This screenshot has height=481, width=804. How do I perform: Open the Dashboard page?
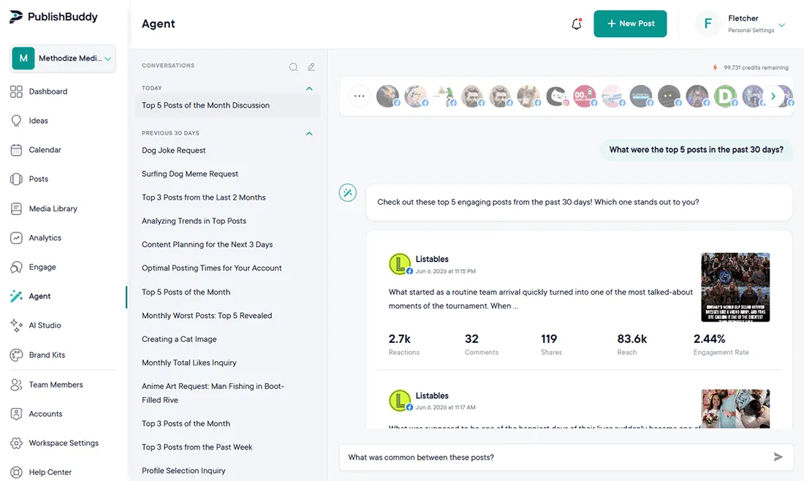point(48,91)
